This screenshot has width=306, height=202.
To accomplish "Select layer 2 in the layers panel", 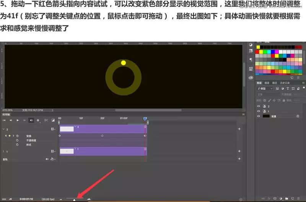I will (280, 106).
